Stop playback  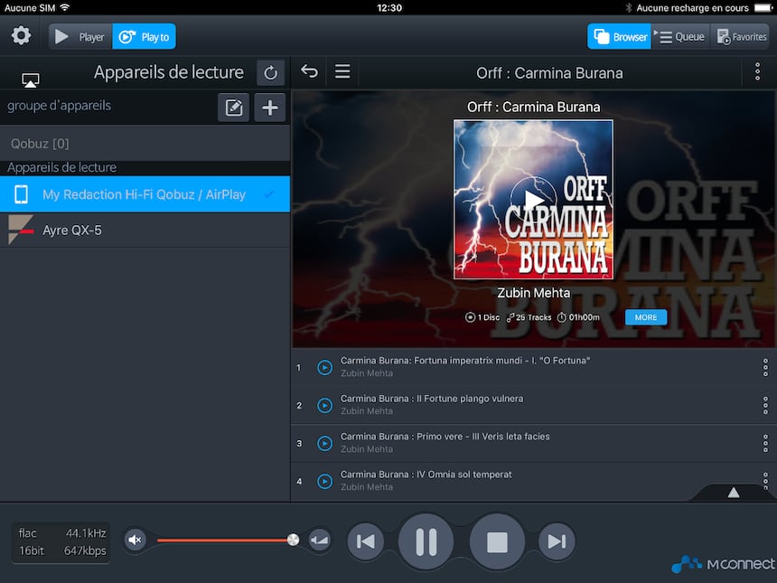point(497,541)
